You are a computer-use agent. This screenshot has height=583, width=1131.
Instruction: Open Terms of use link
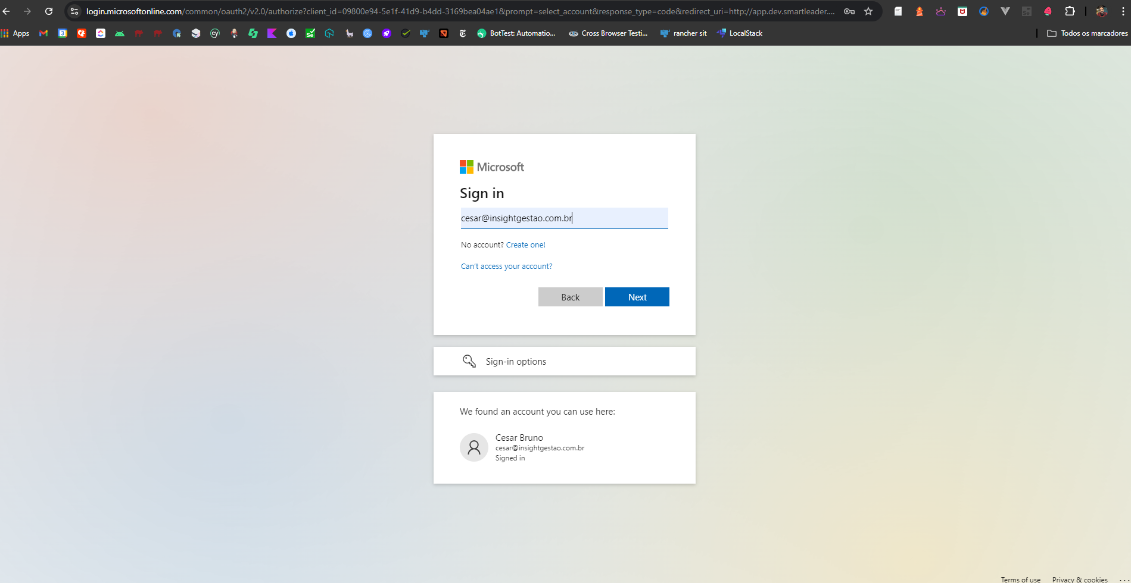click(x=1020, y=579)
